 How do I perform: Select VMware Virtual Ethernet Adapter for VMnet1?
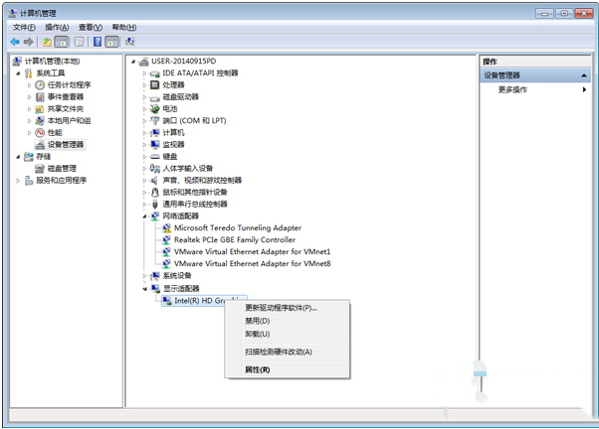coord(252,251)
